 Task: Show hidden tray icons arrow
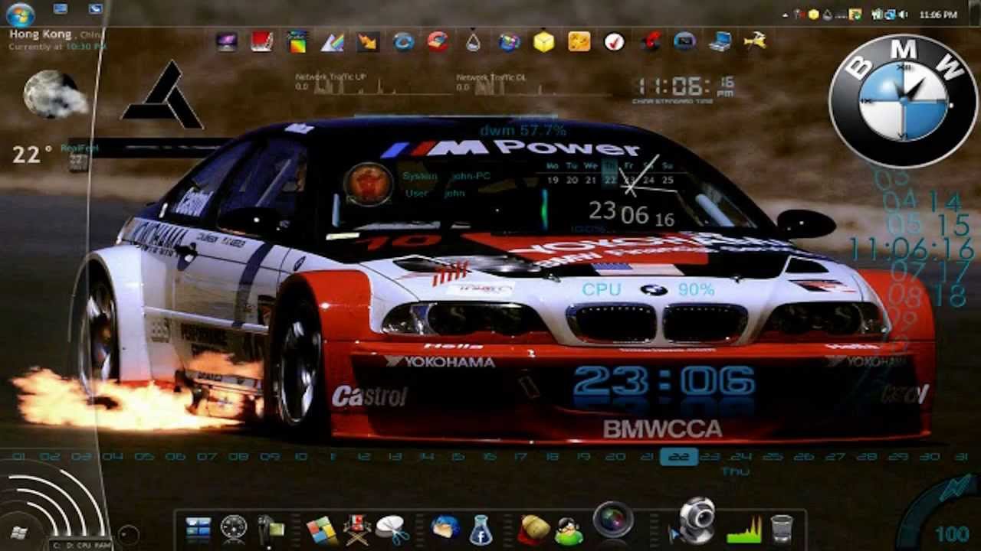tap(785, 14)
